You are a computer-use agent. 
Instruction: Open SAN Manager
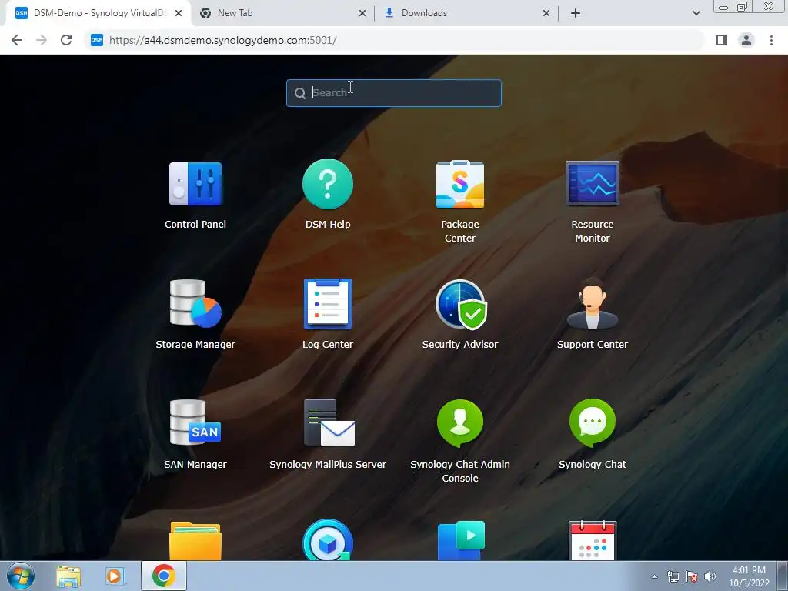(x=195, y=423)
